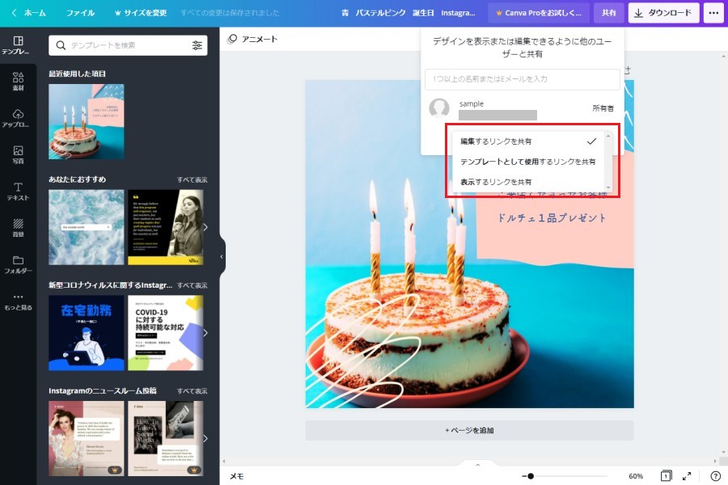Open the help question mark icon

coord(715,476)
